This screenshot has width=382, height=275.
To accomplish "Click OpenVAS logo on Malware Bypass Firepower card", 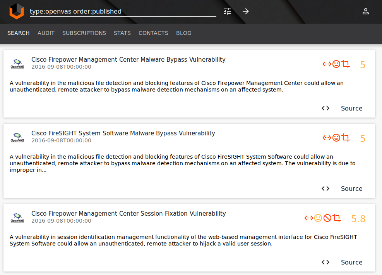I will 17,64.
